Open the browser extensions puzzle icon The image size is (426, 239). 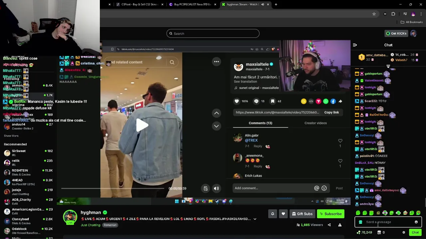pyautogui.click(x=393, y=14)
